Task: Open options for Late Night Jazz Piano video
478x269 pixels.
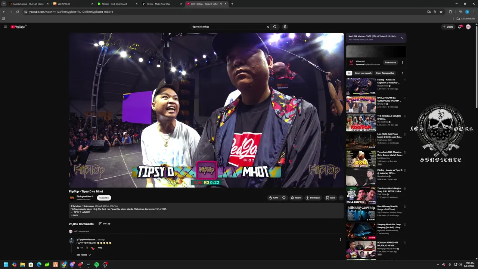Action: point(405,134)
